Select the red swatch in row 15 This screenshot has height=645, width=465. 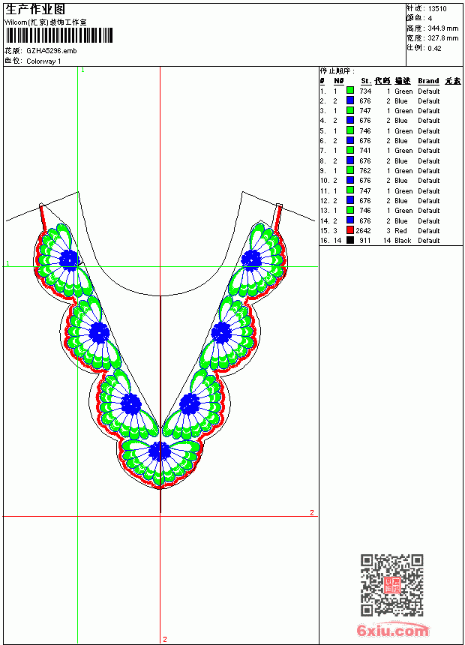click(350, 230)
